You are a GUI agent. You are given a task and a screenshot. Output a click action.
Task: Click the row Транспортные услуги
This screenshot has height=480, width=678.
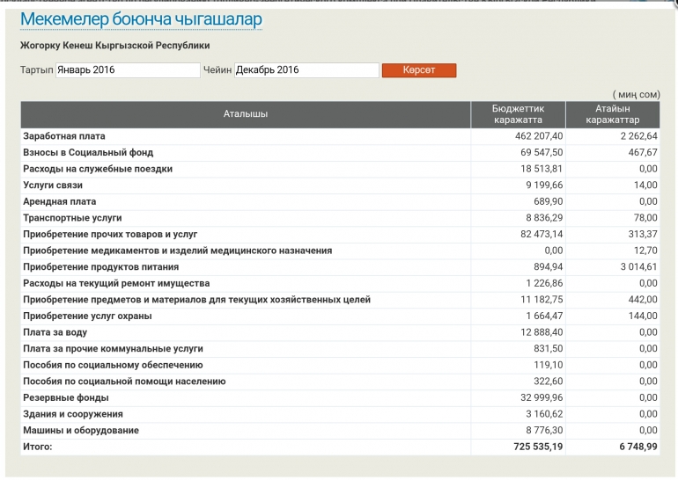point(340,218)
